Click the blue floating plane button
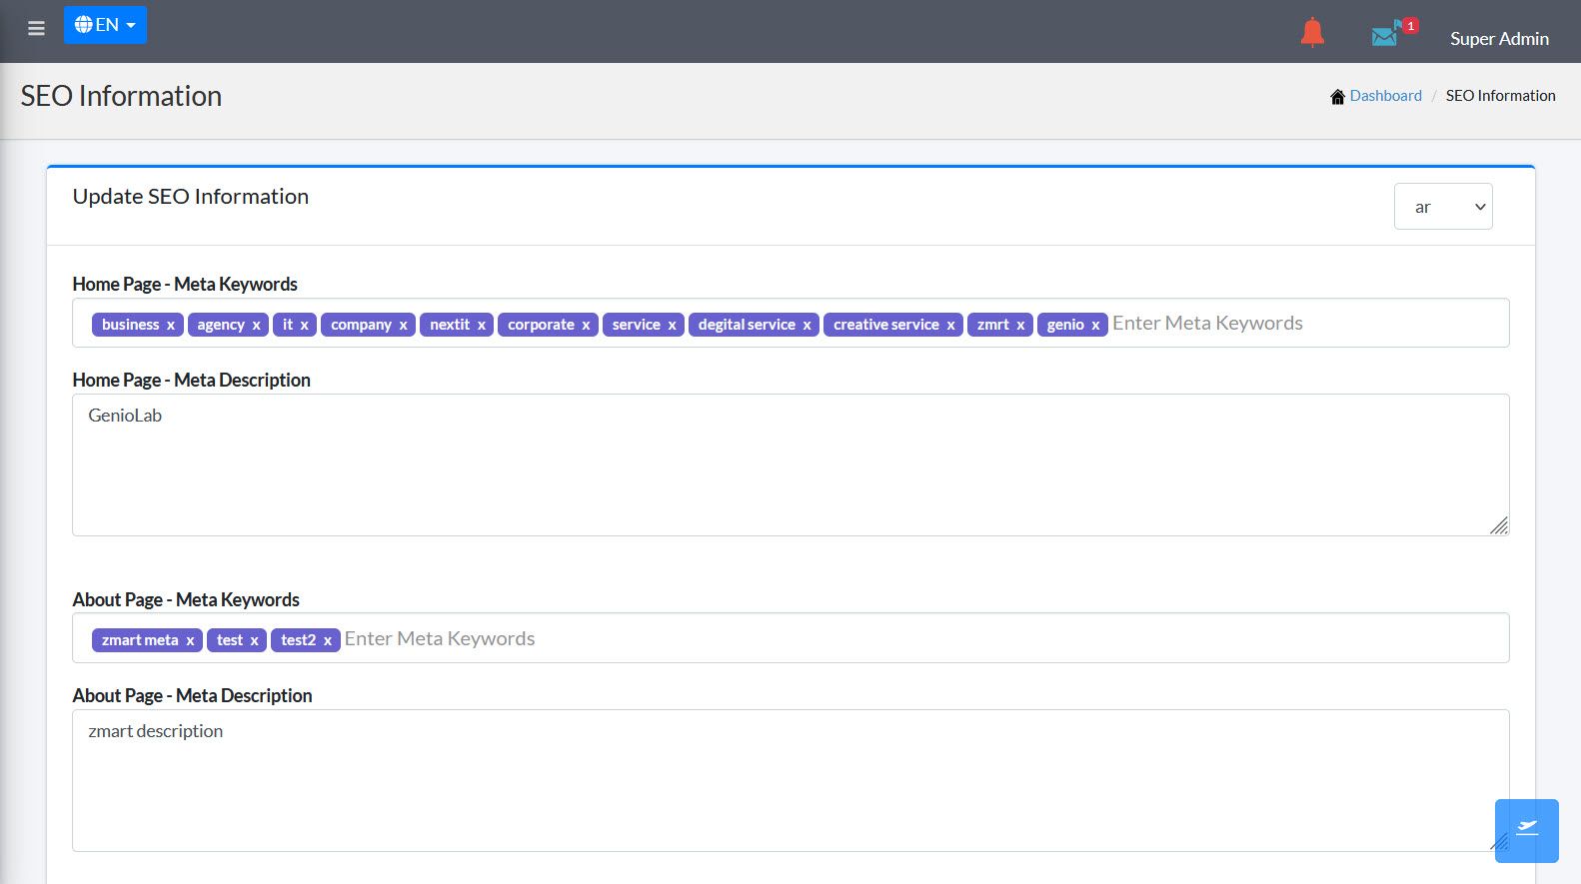 pos(1526,830)
